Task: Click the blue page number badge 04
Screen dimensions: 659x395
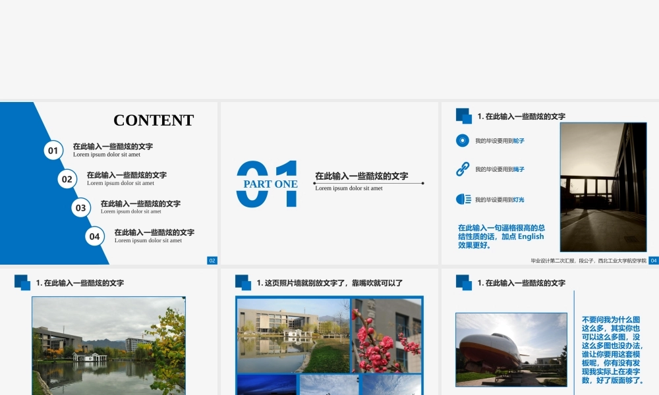Action: [653, 261]
